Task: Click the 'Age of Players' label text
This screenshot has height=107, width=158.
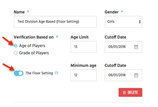Action: point(32,46)
